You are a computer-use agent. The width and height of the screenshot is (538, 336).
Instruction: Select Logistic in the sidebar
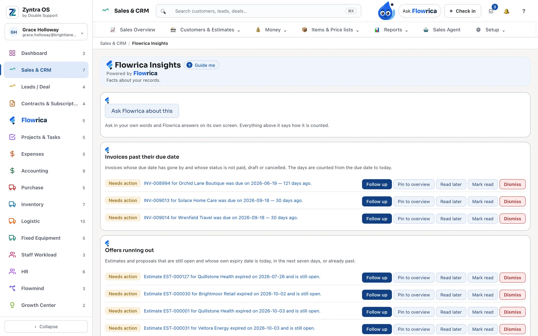46,221
